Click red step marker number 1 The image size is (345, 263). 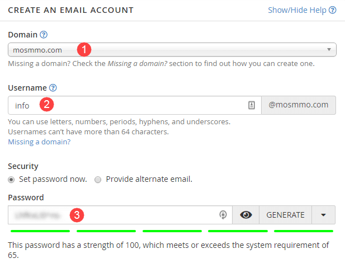tap(84, 49)
